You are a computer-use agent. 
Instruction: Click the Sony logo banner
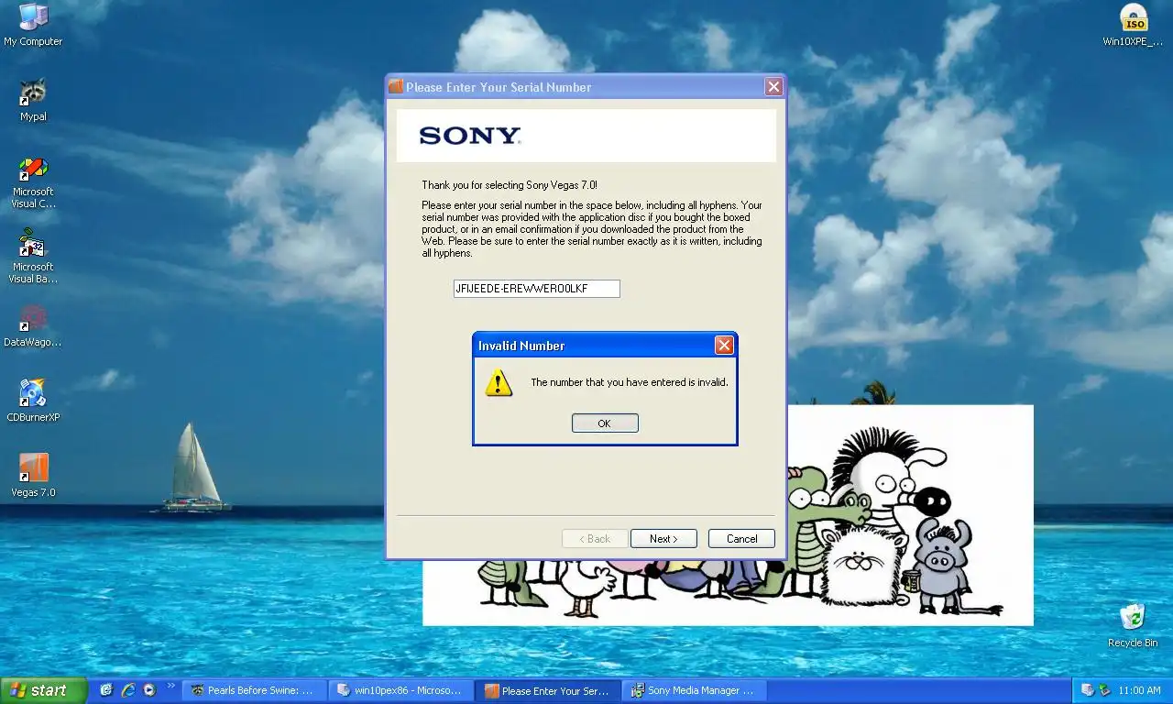click(586, 136)
